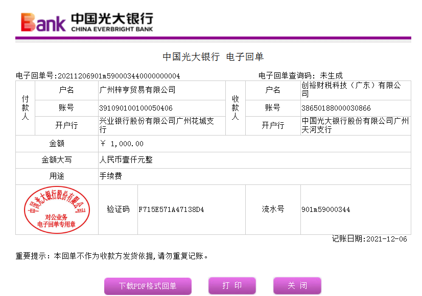This screenshot has height=296, width=422.
Task: Click the 金额大写 label cell
Action: (x=57, y=160)
